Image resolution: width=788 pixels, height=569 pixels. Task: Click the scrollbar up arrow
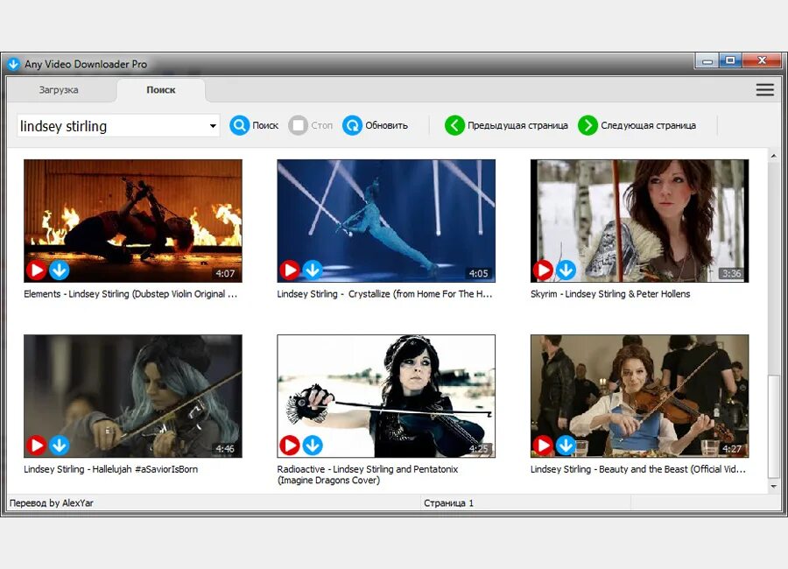click(x=774, y=157)
